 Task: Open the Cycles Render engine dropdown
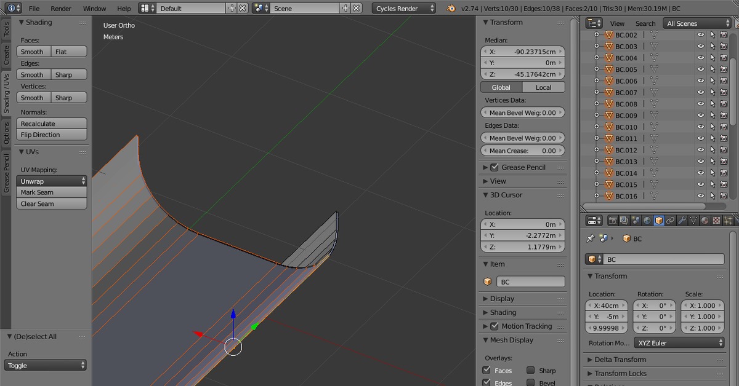coord(403,9)
